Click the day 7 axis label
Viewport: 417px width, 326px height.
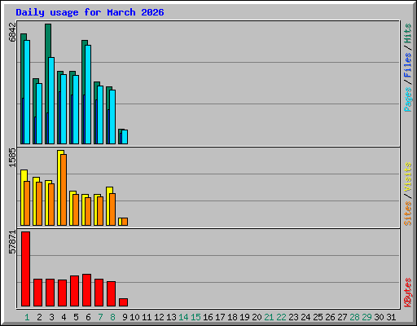[x=100, y=317]
